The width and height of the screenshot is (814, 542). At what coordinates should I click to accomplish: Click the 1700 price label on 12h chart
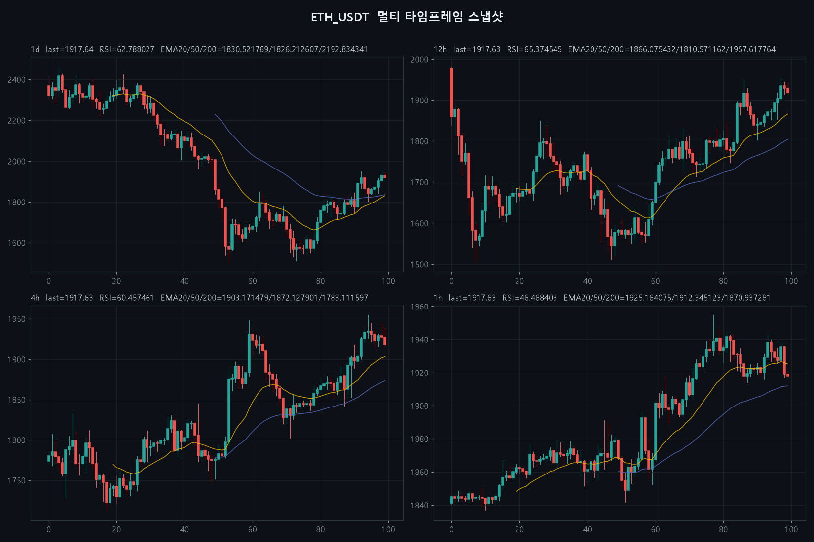click(x=419, y=182)
